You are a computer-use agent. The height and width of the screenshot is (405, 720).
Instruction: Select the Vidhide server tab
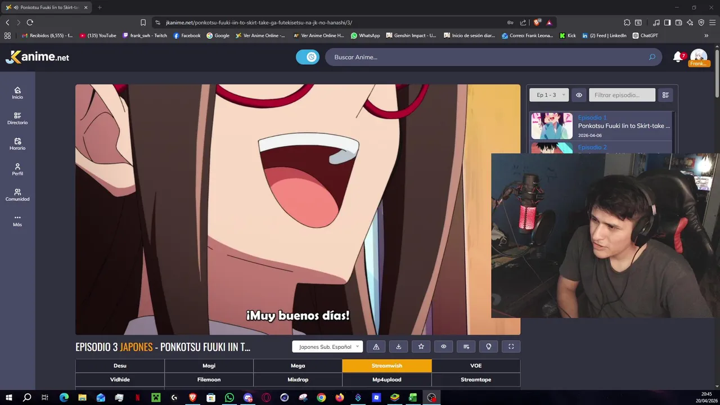click(x=120, y=380)
